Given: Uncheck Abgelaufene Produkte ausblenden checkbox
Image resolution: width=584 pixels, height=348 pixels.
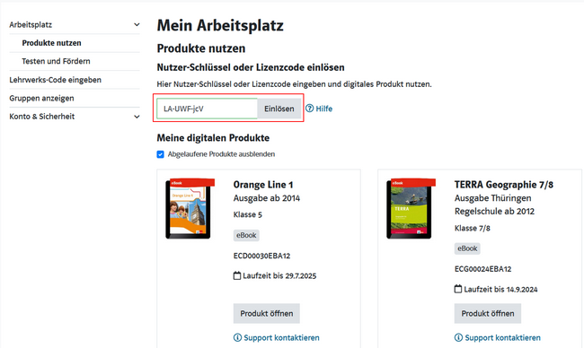Looking at the screenshot, I should pos(161,154).
